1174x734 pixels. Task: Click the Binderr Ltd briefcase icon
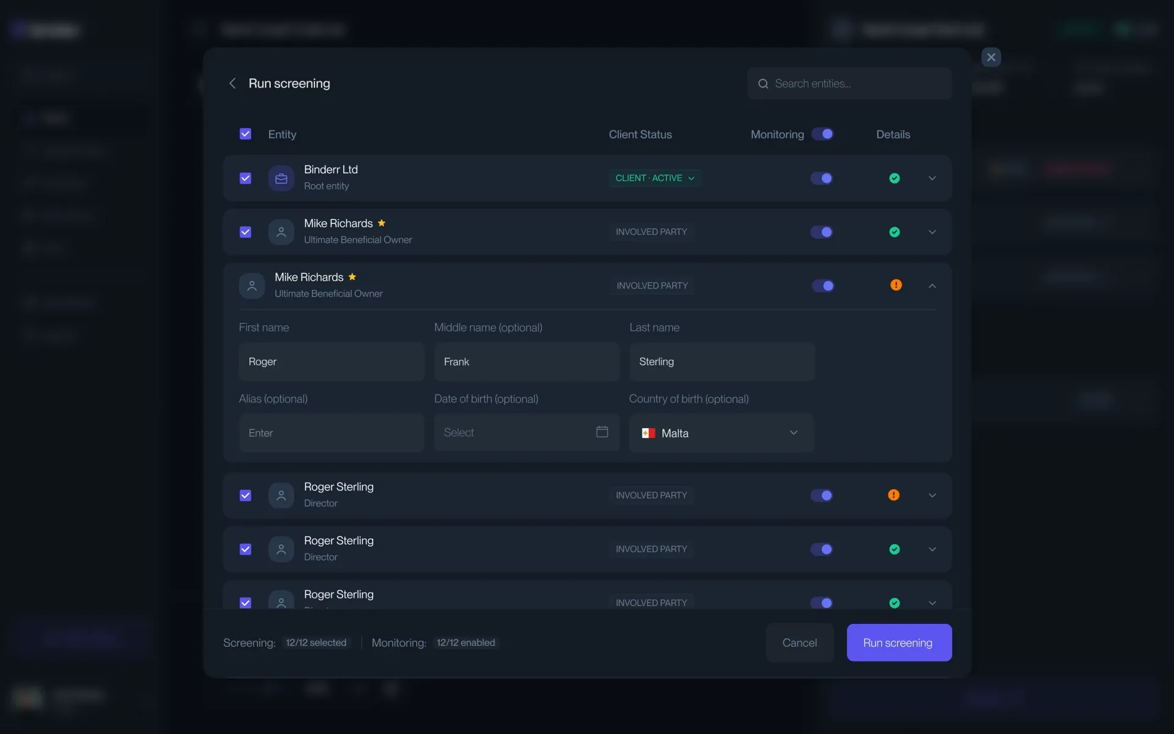(281, 179)
